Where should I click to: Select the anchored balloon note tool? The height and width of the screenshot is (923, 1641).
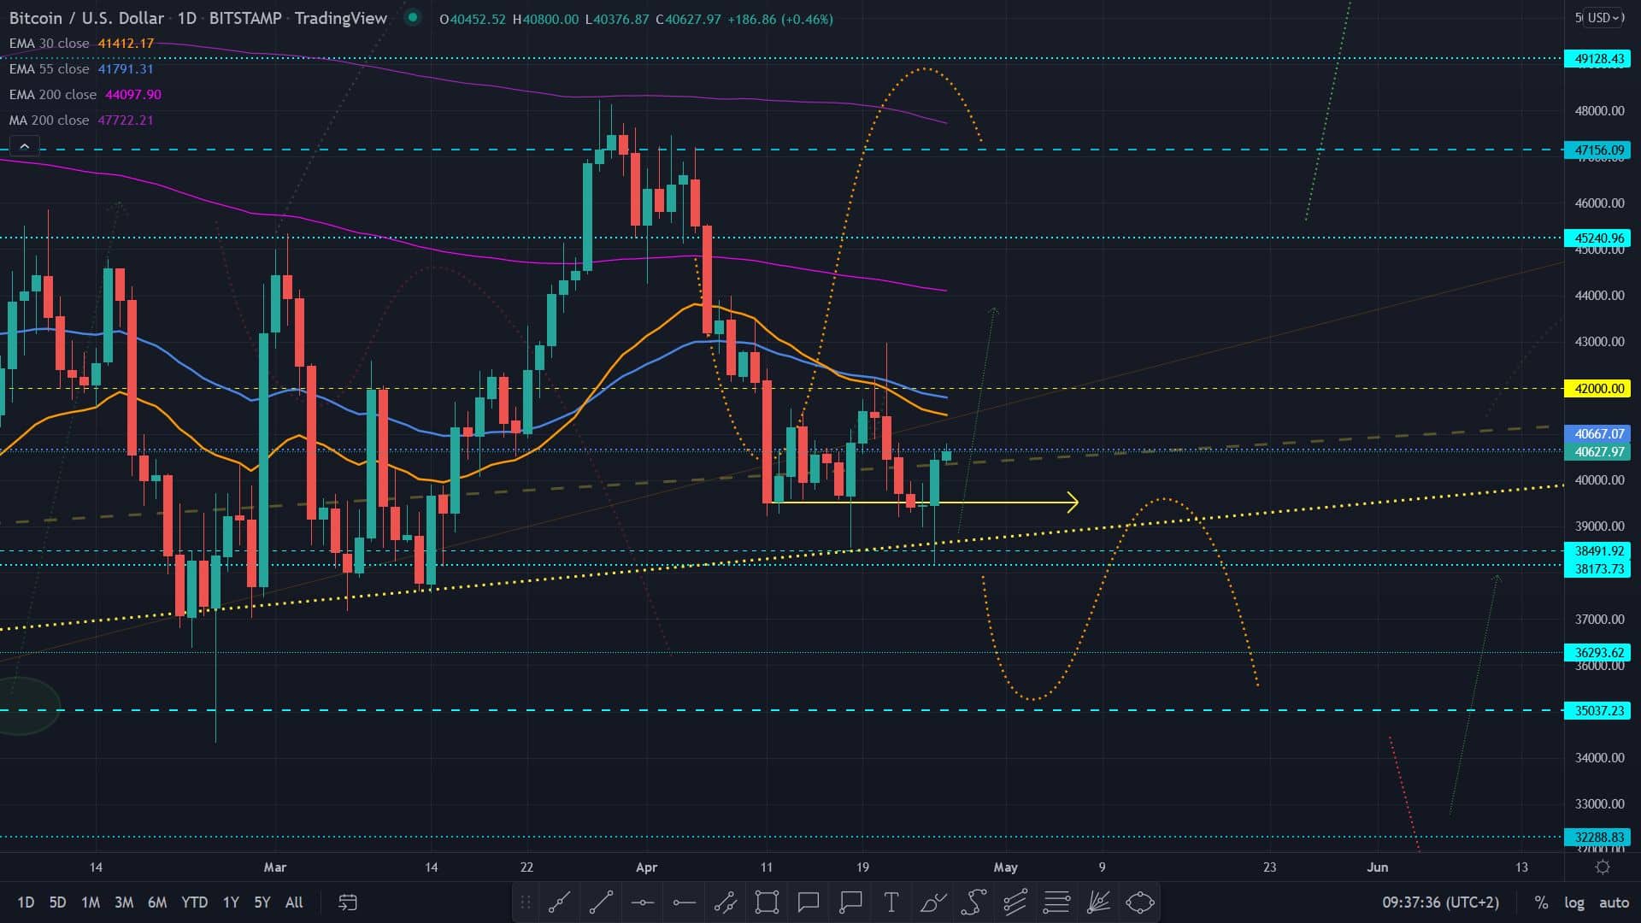(x=850, y=902)
